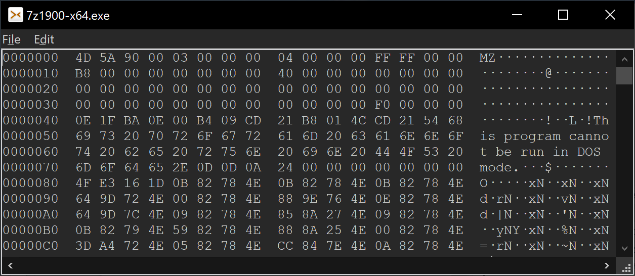635x276 pixels.
Task: Click the horizontal scrollbar right arrow
Action: [607, 265]
